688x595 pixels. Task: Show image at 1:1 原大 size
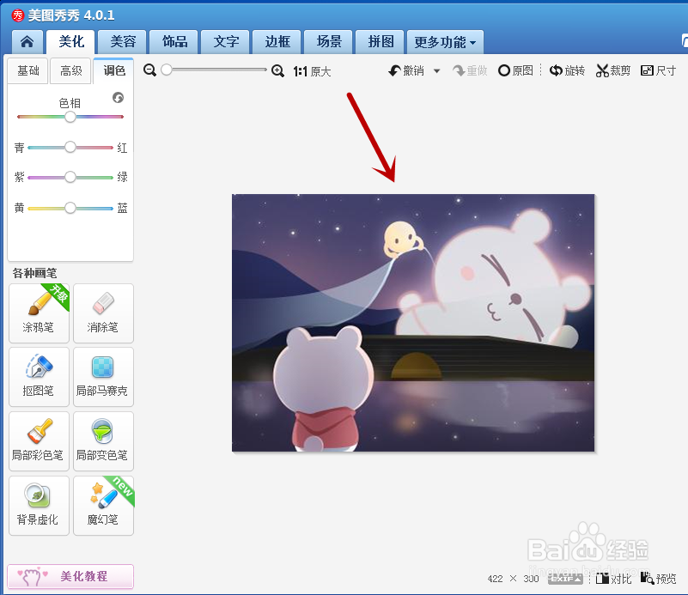tap(312, 71)
